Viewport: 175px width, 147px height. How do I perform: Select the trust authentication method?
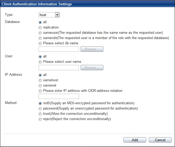coord(40,114)
